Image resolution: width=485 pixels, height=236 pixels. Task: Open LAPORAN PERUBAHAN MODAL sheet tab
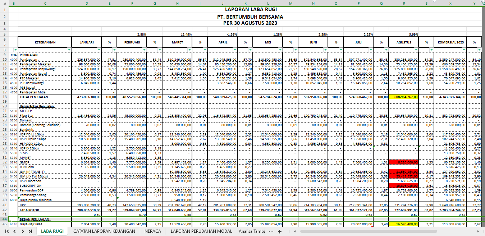(x=202, y=231)
